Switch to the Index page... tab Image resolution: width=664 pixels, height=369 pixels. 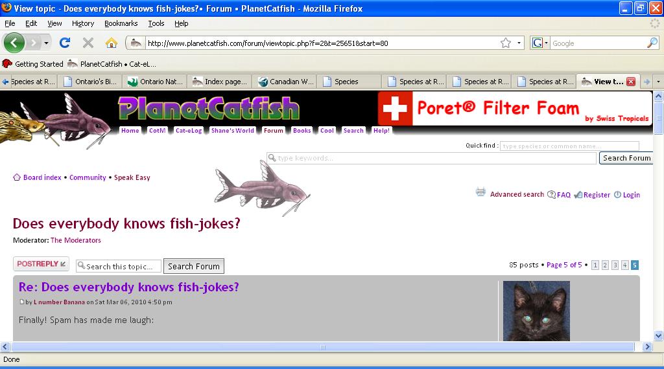point(220,82)
